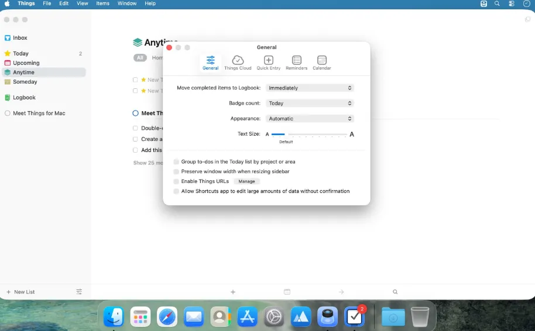
Task: Close the General preferences window
Action: (169, 47)
